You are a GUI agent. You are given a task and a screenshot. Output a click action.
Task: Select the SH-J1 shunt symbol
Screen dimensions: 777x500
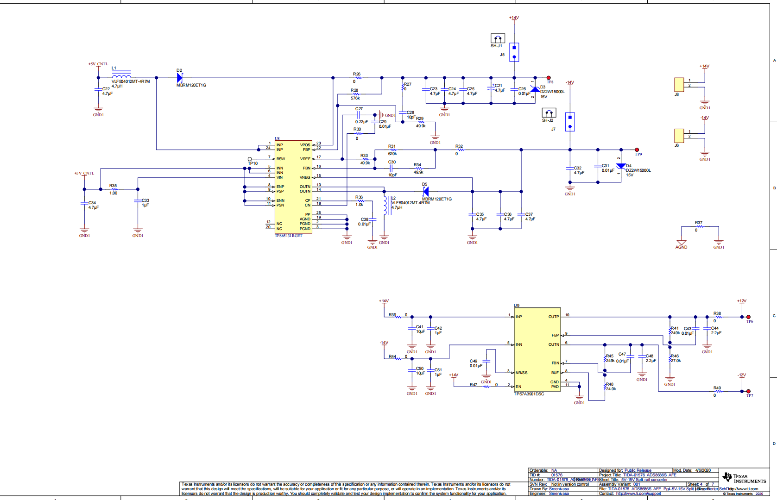498,38
